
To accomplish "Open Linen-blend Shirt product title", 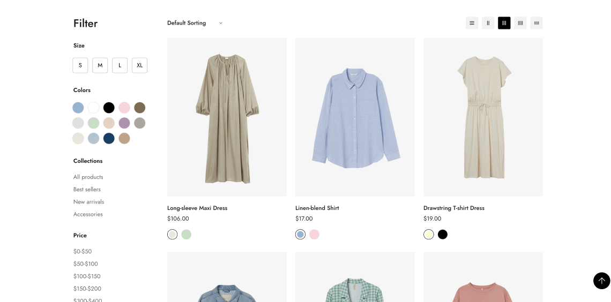I will [317, 208].
